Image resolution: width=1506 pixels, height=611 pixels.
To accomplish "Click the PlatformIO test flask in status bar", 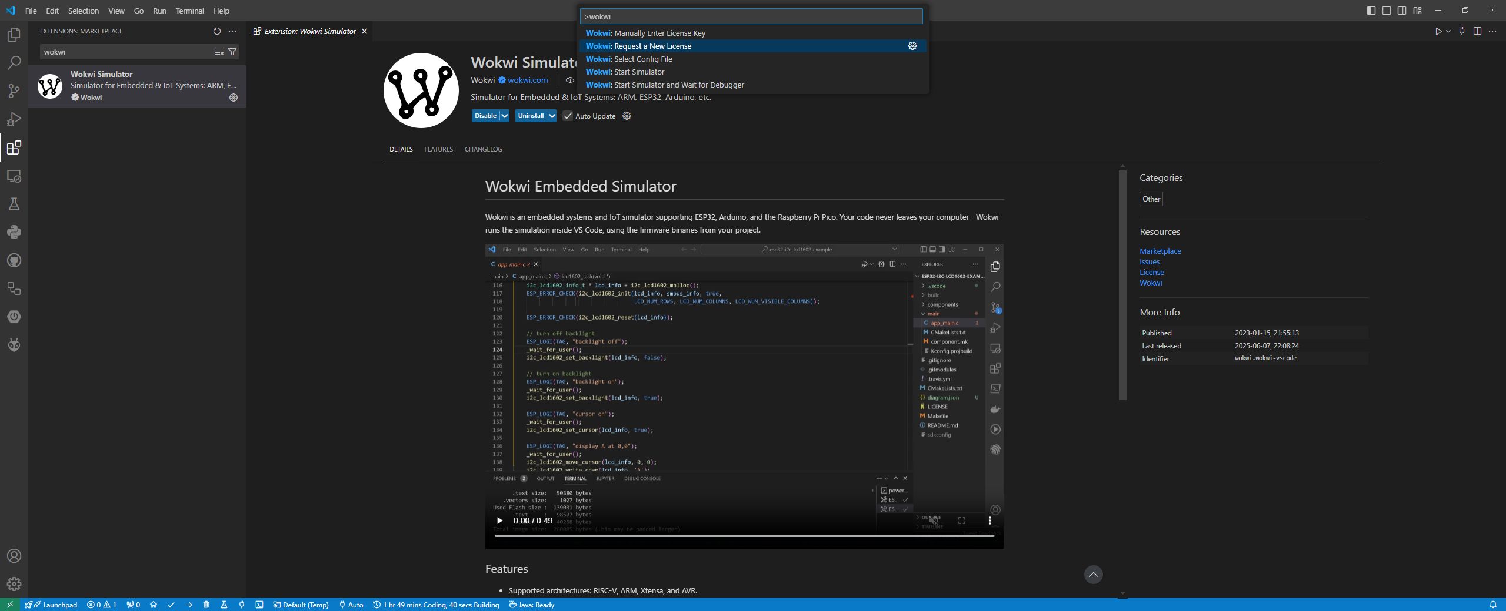I will pos(224,605).
